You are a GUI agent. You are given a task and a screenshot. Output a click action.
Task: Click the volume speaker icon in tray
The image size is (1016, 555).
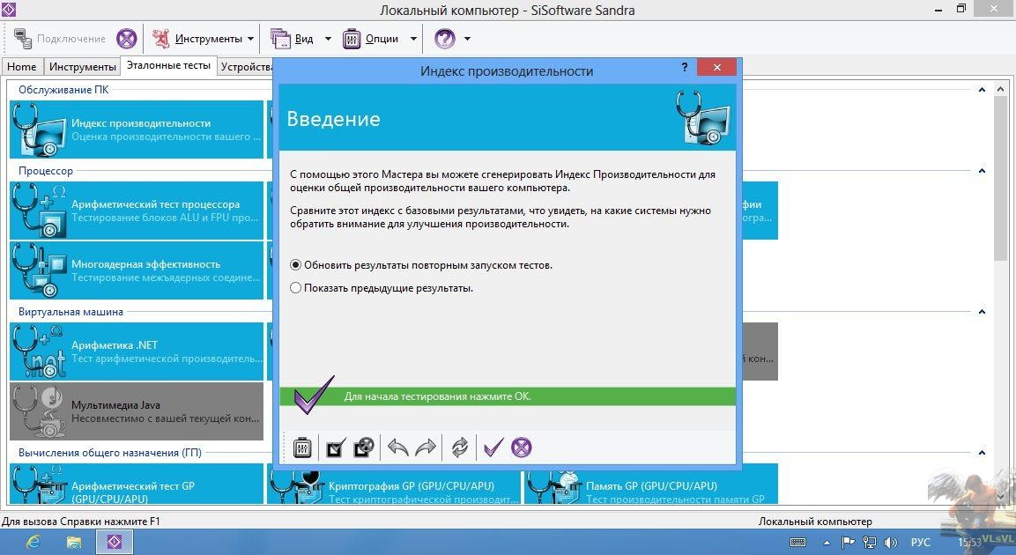[x=891, y=543]
